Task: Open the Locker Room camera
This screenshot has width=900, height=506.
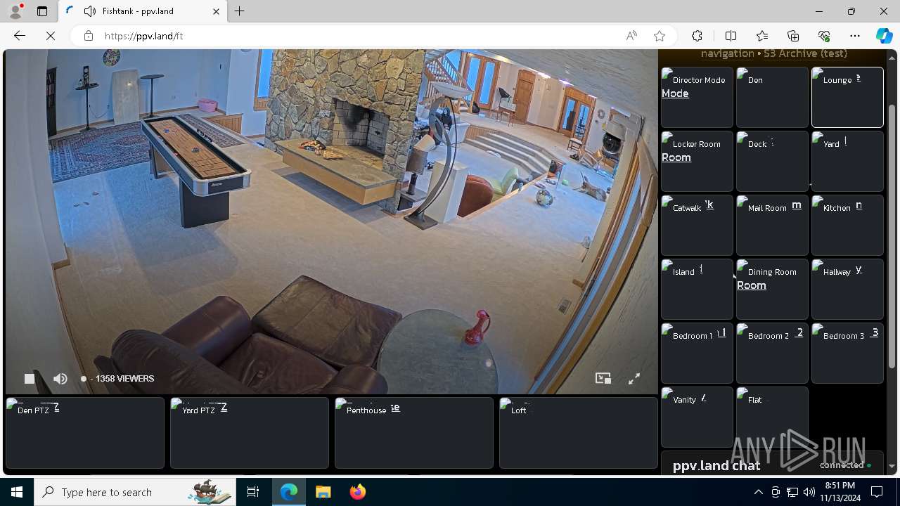Action: coord(697,162)
